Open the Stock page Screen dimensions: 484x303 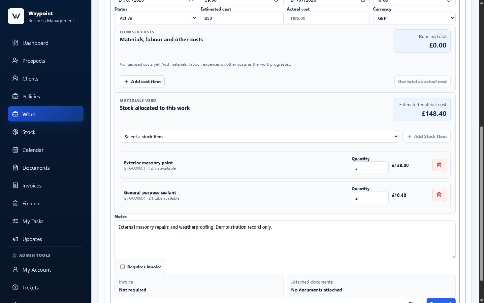point(46,132)
